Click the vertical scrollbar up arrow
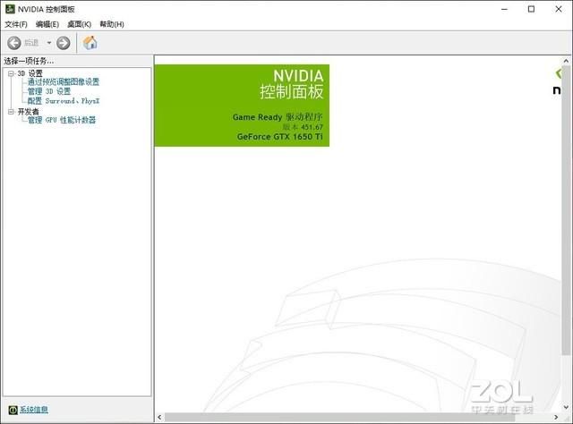 pos(566,61)
